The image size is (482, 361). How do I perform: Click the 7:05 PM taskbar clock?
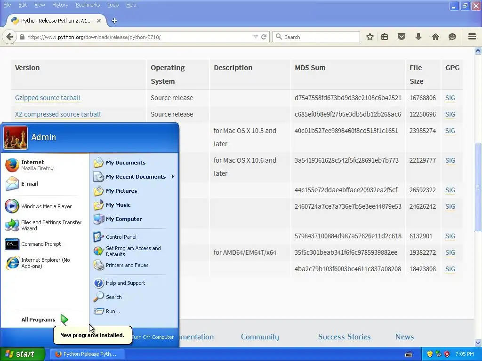coord(465,354)
